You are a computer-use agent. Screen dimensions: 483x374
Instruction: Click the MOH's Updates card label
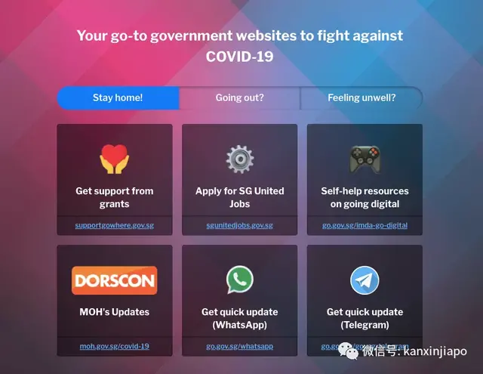pos(114,312)
